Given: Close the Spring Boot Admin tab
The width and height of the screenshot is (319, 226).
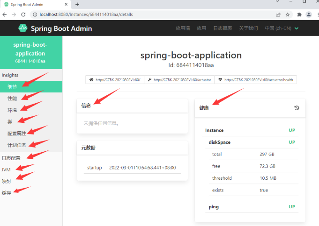Looking at the screenshot, I should [66, 4].
